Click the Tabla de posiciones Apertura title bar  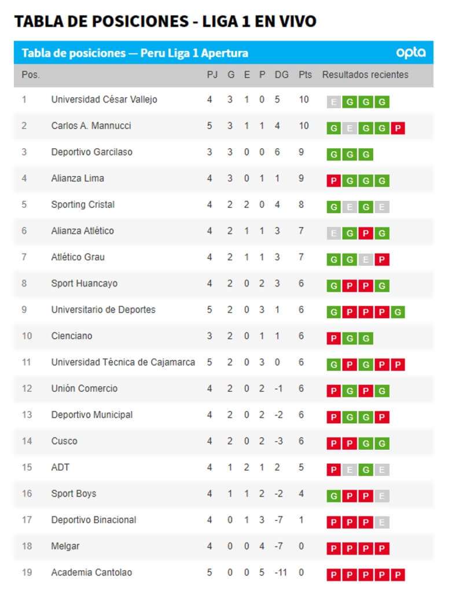tap(224, 53)
